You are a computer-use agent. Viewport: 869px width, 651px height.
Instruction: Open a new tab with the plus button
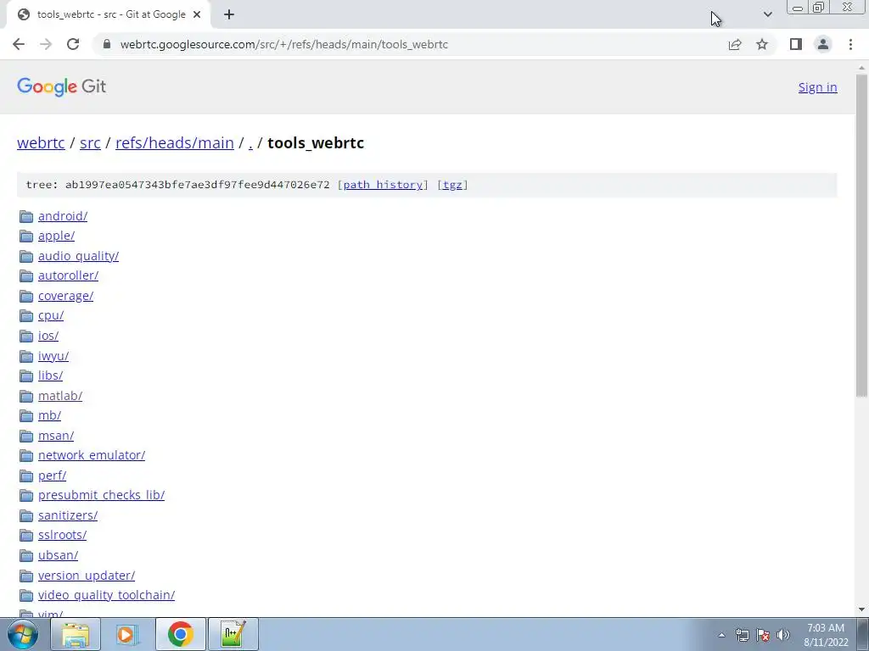[x=229, y=14]
